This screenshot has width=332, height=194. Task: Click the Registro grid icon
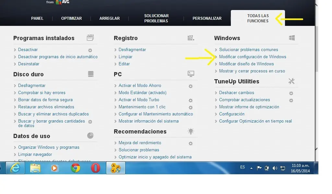pos(191,38)
